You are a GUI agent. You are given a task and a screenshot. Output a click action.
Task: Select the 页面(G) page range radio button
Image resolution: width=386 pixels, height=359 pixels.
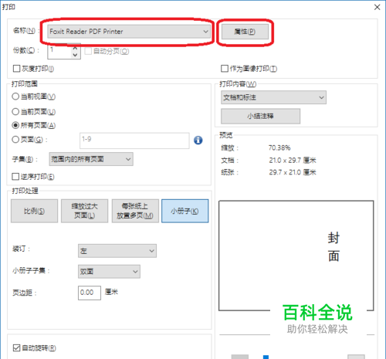coord(15,140)
